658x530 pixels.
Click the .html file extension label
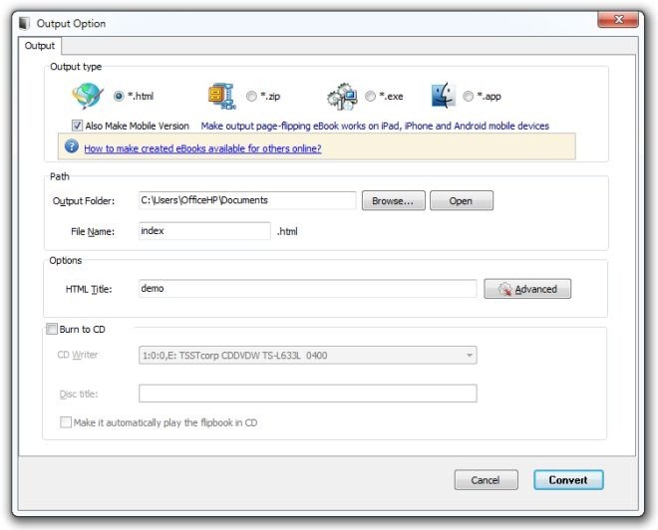pyautogui.click(x=287, y=231)
